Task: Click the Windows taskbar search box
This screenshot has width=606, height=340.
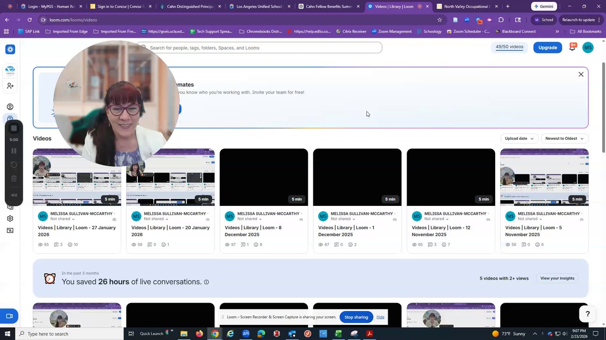Action: pyautogui.click(x=69, y=334)
